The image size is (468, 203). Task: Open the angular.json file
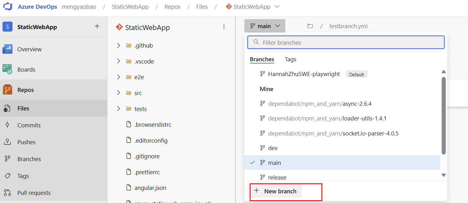(150, 188)
